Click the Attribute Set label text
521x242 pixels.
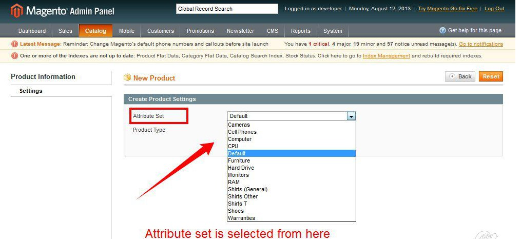148,116
